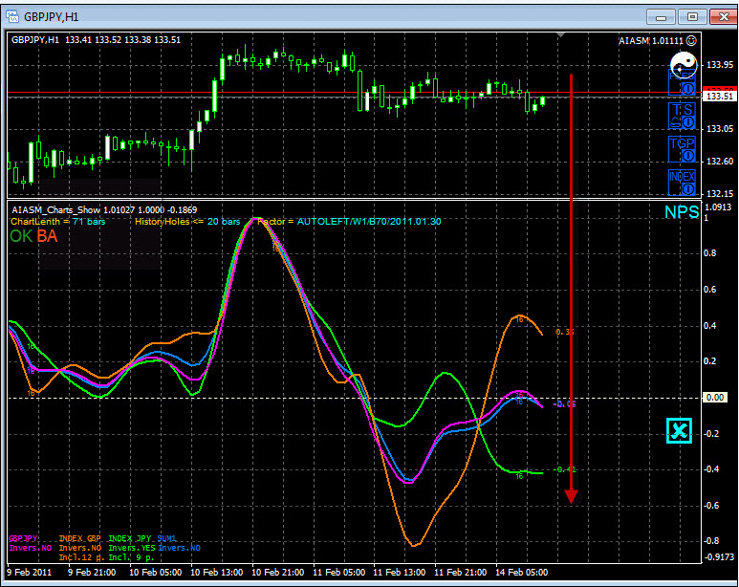
Task: Click the red BA label
Action: point(47,236)
